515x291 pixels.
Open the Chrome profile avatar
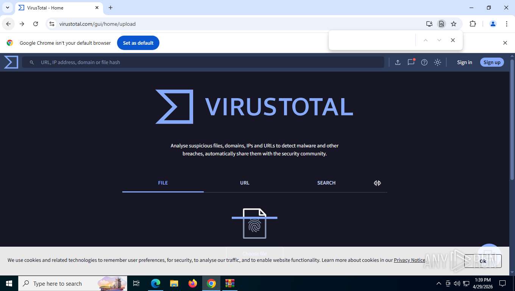tap(493, 24)
